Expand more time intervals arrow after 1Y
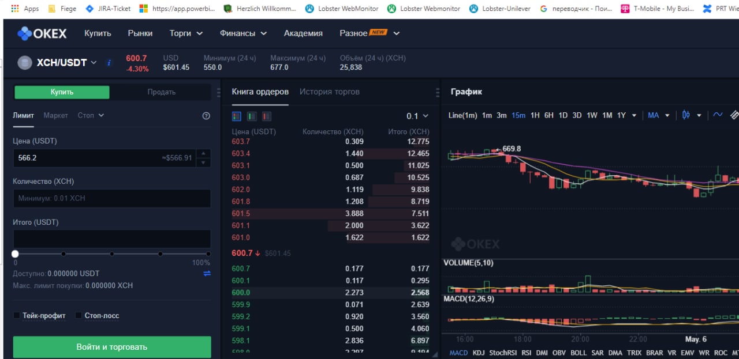Screen dimensions: 739x359 point(635,115)
